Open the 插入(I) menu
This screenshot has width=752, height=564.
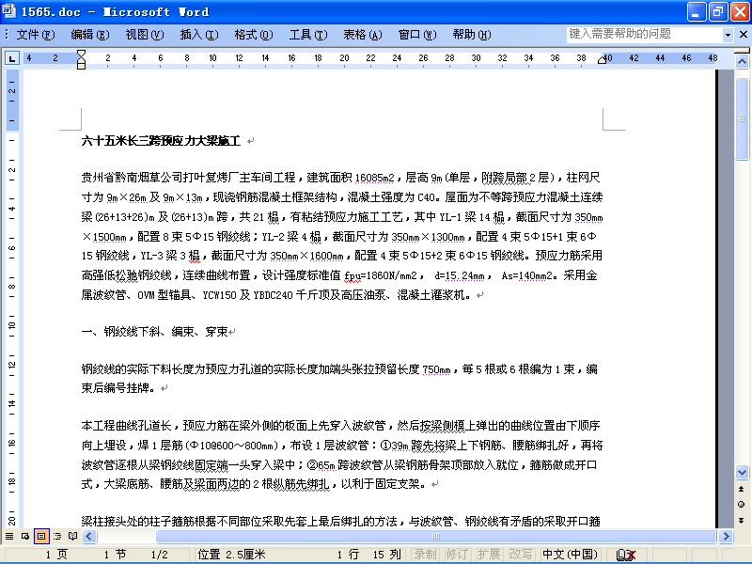199,35
